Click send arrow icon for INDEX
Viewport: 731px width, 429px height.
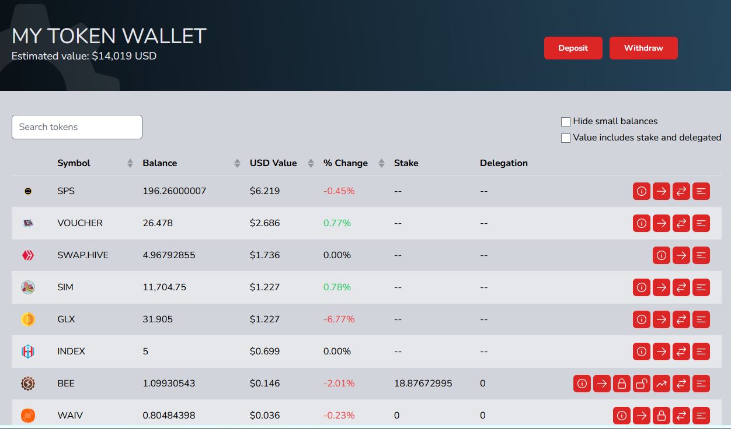[x=662, y=351]
